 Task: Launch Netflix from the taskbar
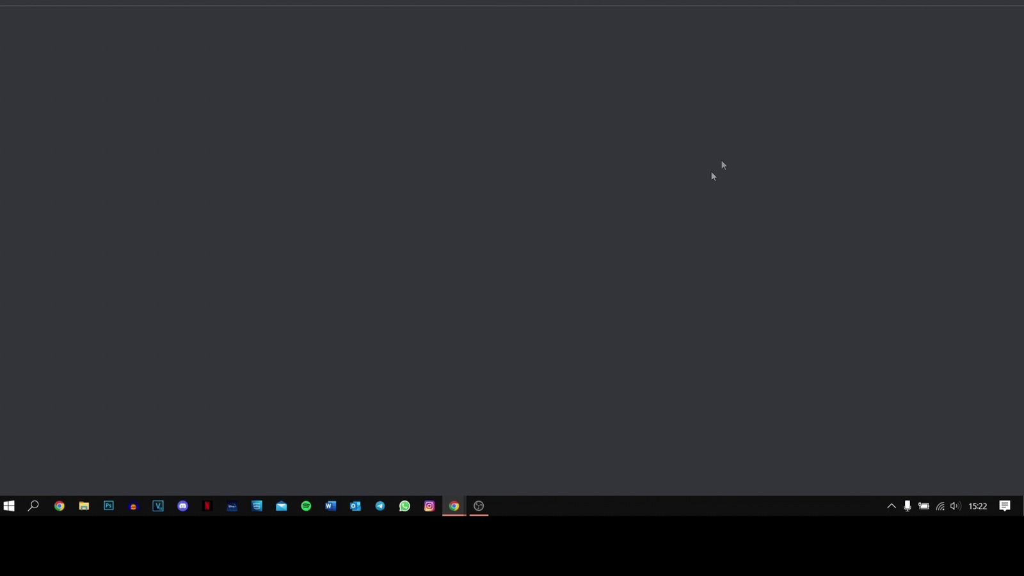[x=207, y=506]
